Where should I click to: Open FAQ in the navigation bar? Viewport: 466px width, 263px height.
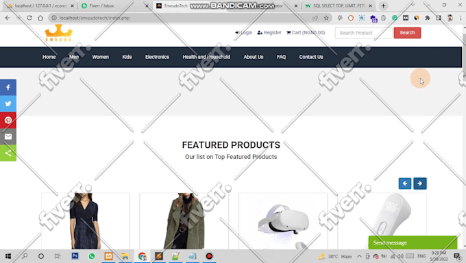point(281,57)
